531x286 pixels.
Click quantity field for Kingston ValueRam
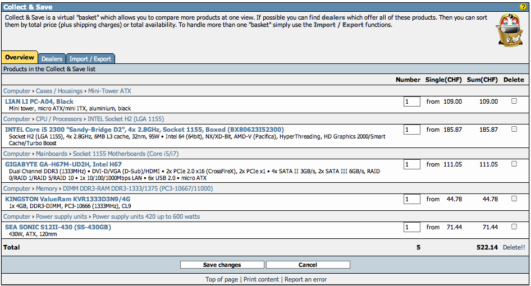click(411, 200)
